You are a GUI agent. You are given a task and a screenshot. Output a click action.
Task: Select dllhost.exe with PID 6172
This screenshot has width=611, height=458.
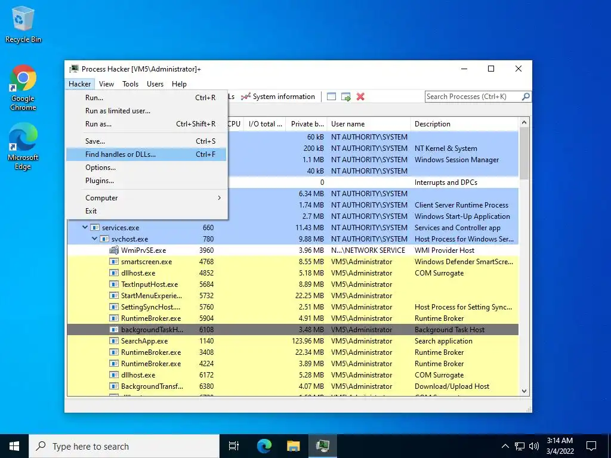point(293,375)
